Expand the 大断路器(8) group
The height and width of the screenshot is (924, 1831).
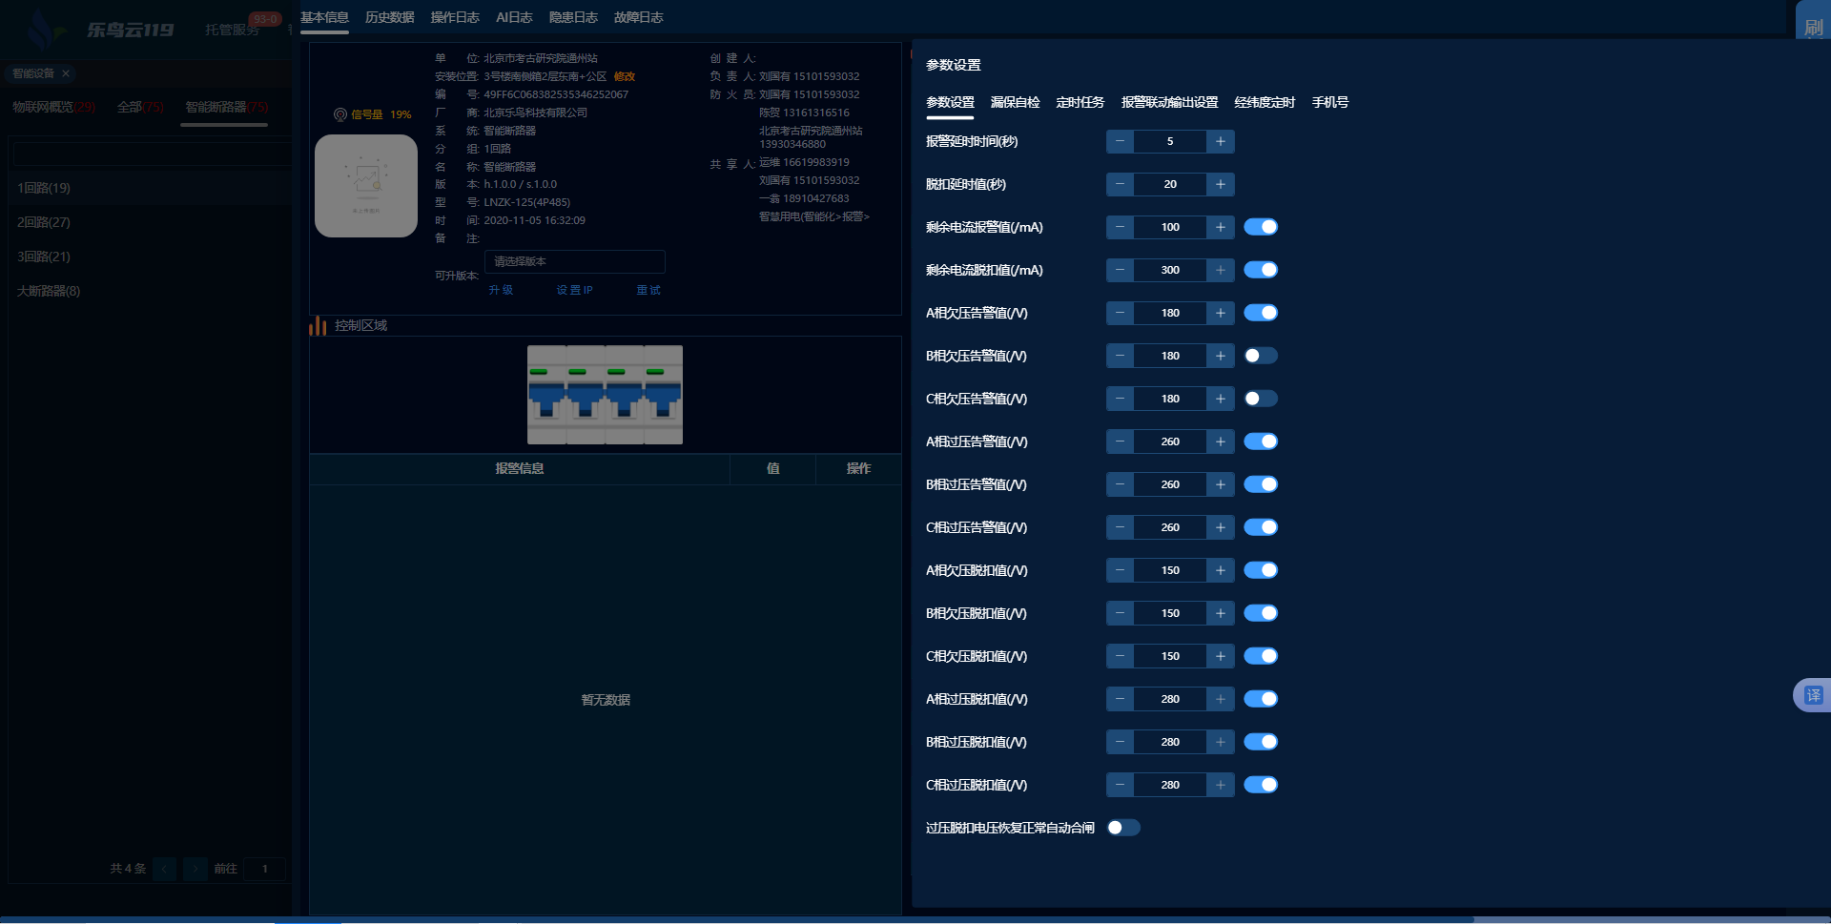point(49,291)
